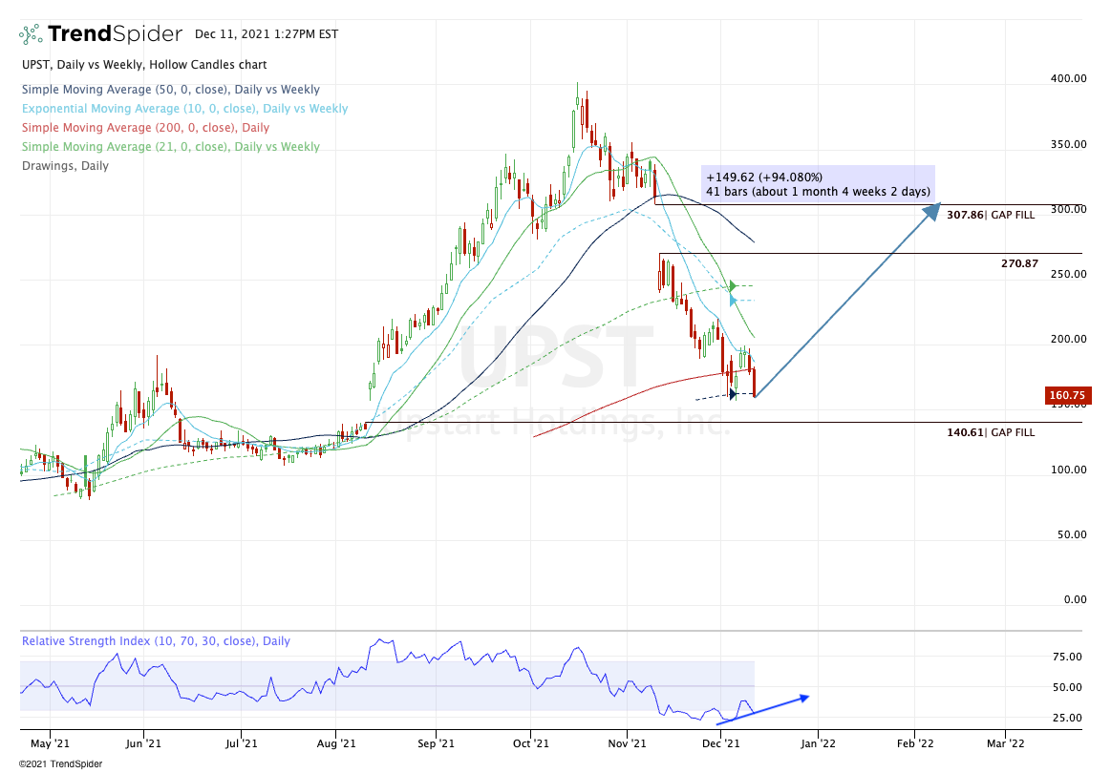Click the 350.00 price axis label
Image resolution: width=1111 pixels, height=773 pixels.
tap(1068, 144)
